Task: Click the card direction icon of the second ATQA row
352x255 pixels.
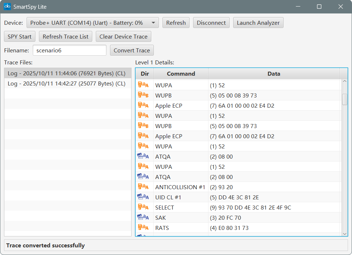Action: [143, 176]
